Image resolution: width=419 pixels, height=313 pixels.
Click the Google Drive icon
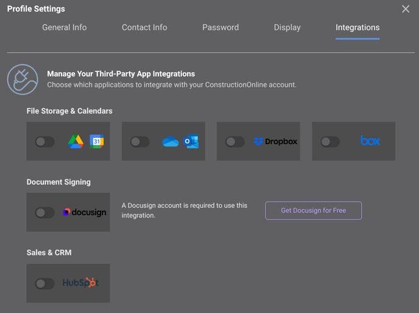pyautogui.click(x=76, y=142)
